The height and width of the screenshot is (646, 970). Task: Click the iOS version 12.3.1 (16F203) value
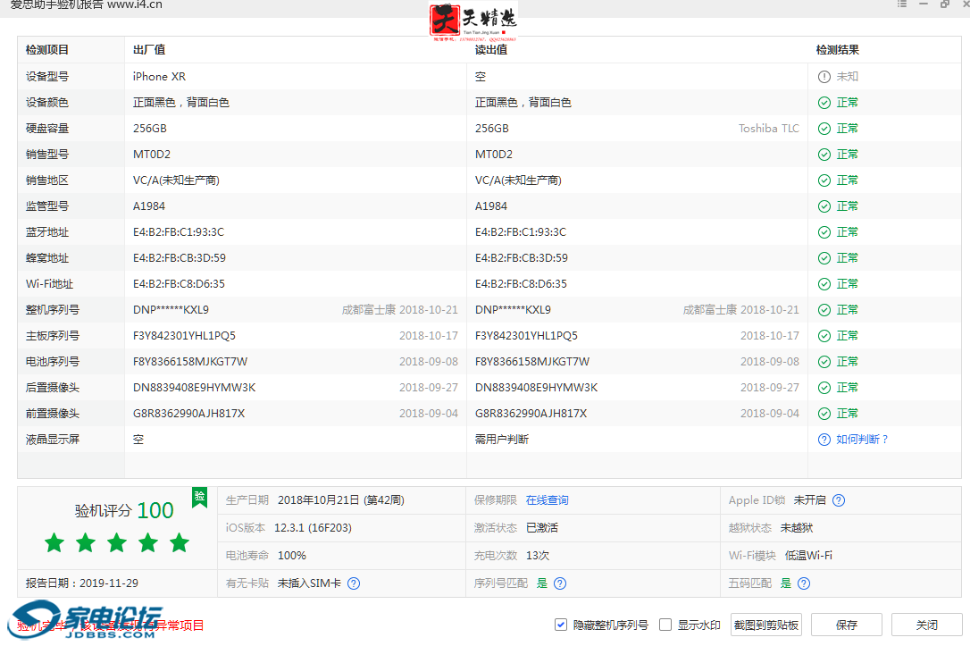coord(313,528)
